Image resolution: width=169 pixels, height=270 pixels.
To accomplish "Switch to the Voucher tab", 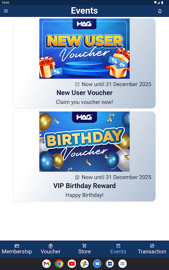I will tap(50, 249).
